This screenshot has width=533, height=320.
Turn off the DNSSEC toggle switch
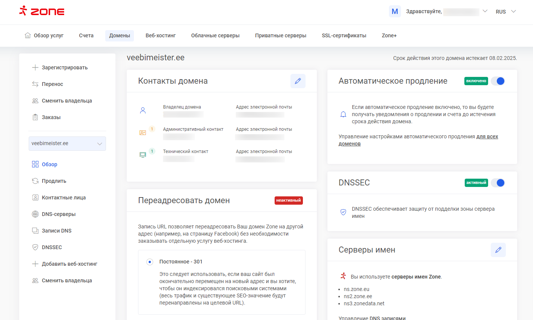pos(498,183)
